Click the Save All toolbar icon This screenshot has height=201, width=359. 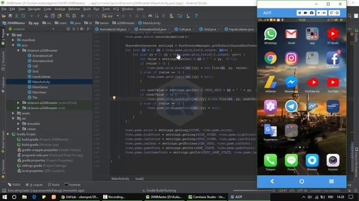click(x=10, y=16)
